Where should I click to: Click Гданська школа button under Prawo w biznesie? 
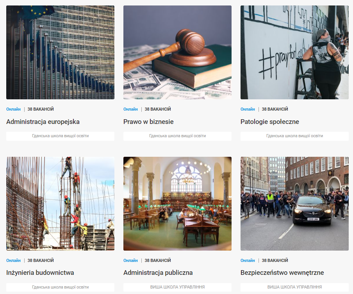pyautogui.click(x=177, y=136)
